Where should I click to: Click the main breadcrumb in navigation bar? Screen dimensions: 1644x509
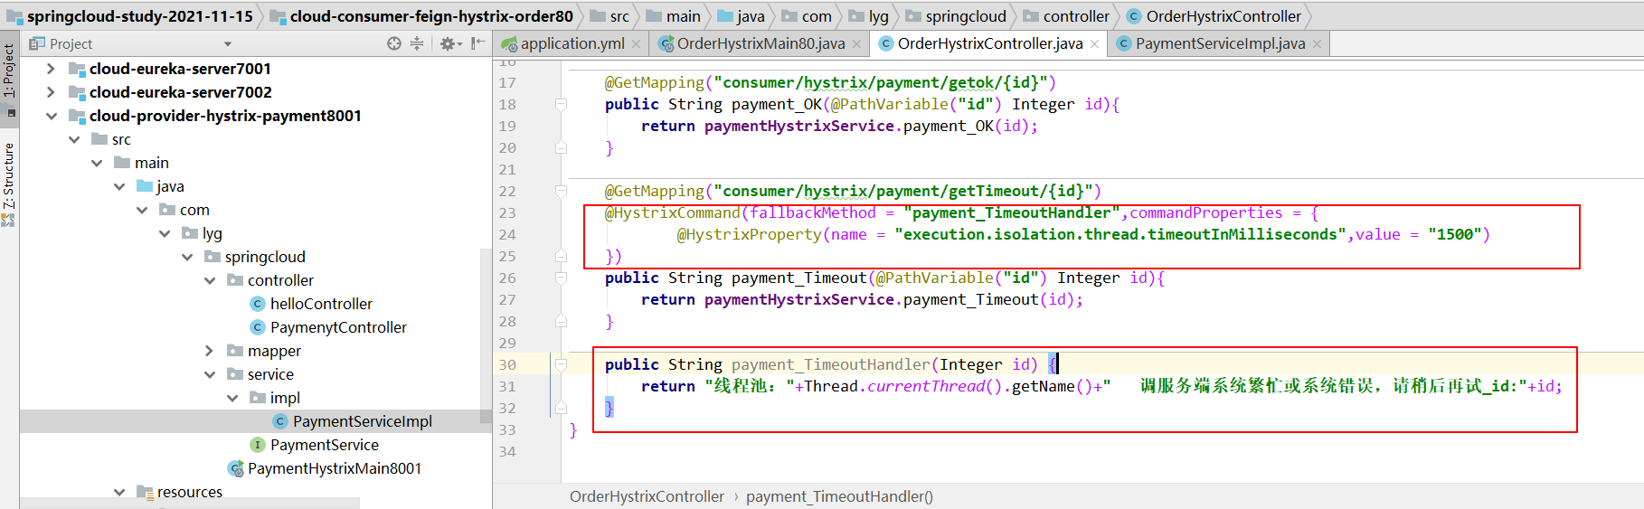[683, 16]
